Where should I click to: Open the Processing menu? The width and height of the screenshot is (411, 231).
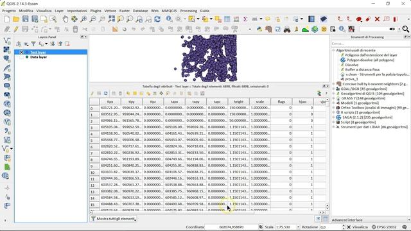[188, 11]
